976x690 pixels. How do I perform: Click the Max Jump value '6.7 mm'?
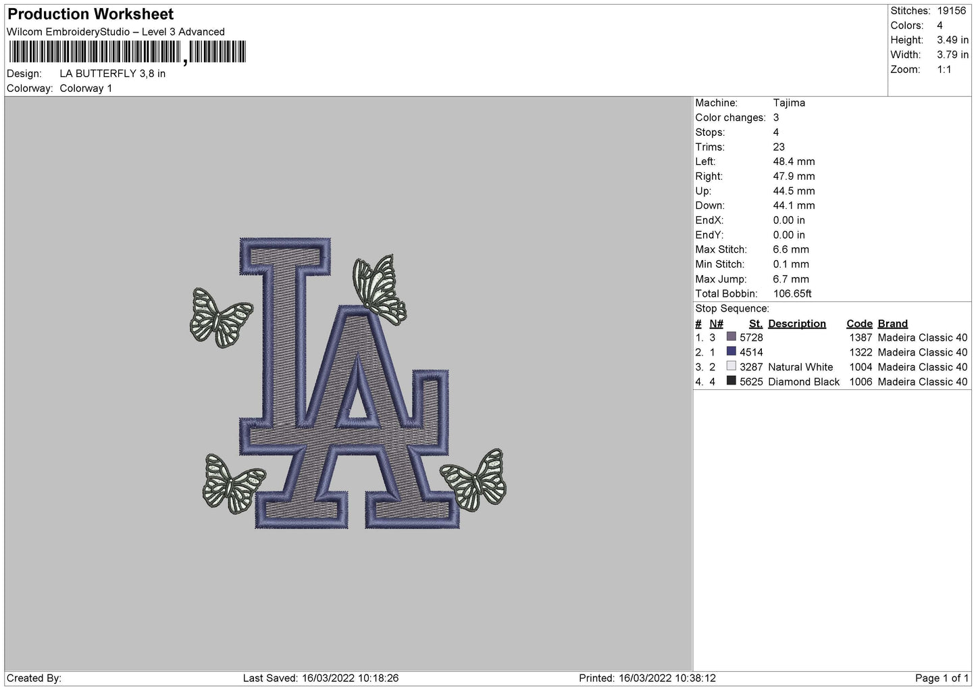pyautogui.click(x=791, y=279)
